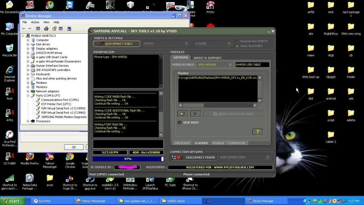Image resolution: width=364 pixels, height=205 pixels.
Task: Click the Device Manager print toolbar icon
Action: pos(46,28)
